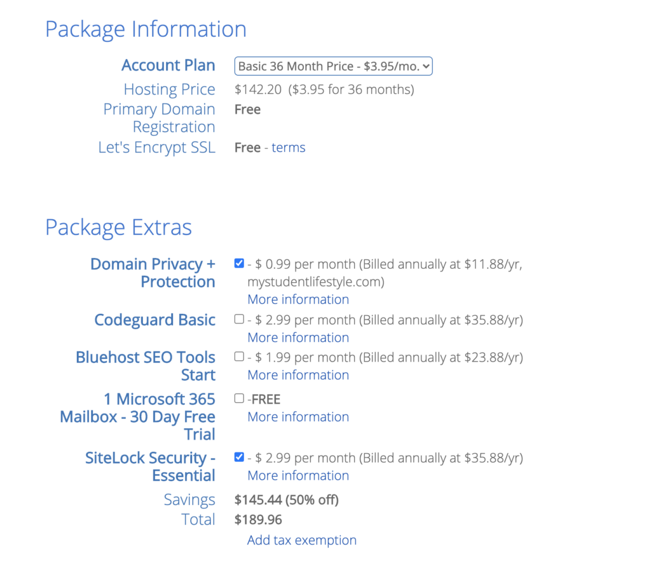Click the Add tax exemption link
651x563 pixels.
point(302,540)
